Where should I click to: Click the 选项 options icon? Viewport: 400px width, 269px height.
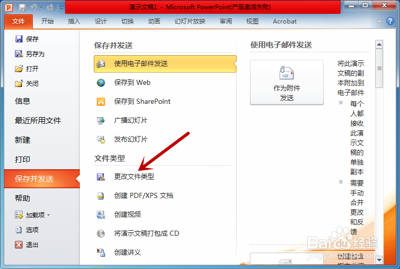click(x=18, y=230)
